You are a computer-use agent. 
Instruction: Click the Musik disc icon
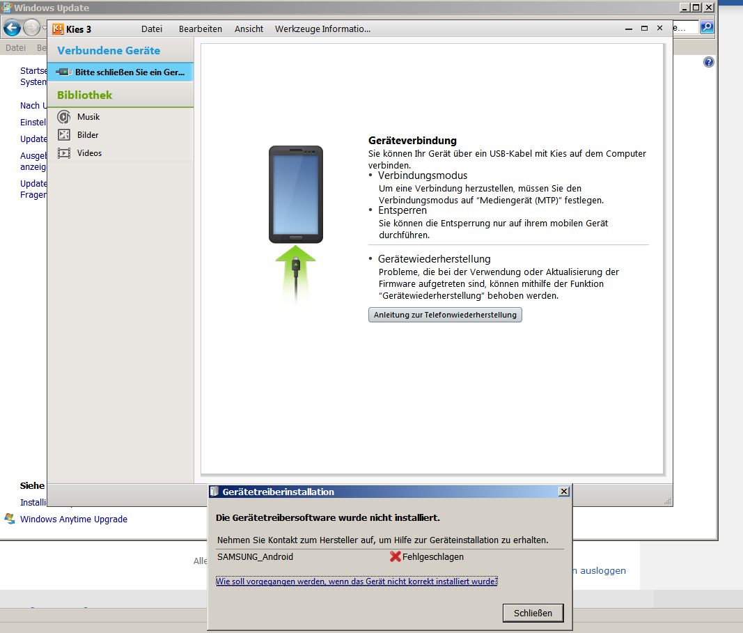(64, 116)
